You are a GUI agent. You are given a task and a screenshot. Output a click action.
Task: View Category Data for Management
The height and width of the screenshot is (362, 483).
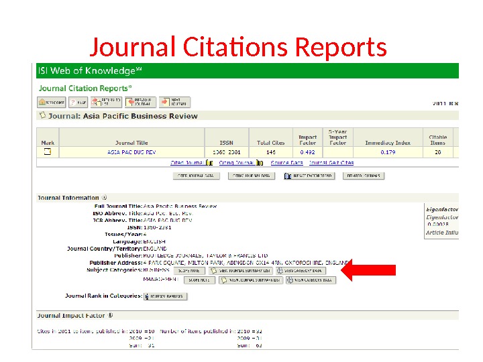pos(311,280)
